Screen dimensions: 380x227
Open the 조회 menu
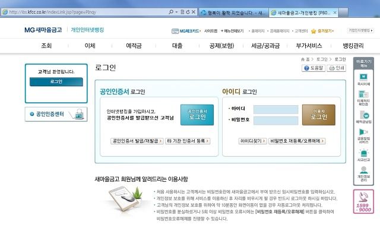click(46, 46)
